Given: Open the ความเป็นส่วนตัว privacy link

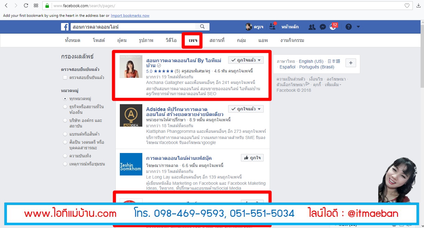Looking at the screenshot, I should tap(291, 79).
